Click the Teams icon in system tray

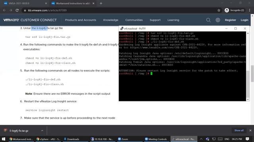click(x=208, y=139)
